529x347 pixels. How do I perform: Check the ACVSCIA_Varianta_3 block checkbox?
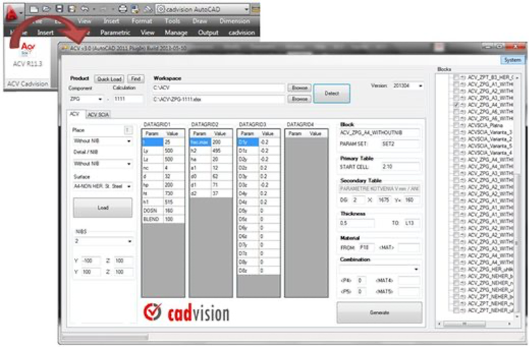tap(456, 132)
